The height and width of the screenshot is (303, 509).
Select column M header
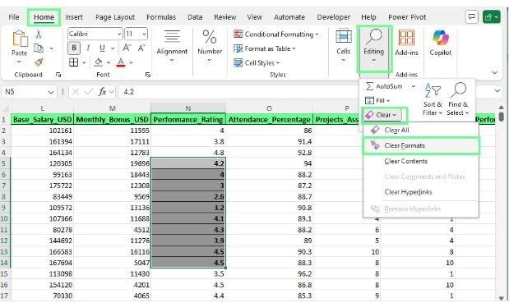click(113, 108)
